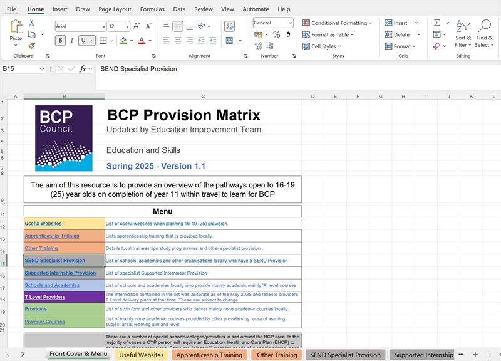The height and width of the screenshot is (361, 501).
Task: Increase font size with larger A
Action: [137, 26]
